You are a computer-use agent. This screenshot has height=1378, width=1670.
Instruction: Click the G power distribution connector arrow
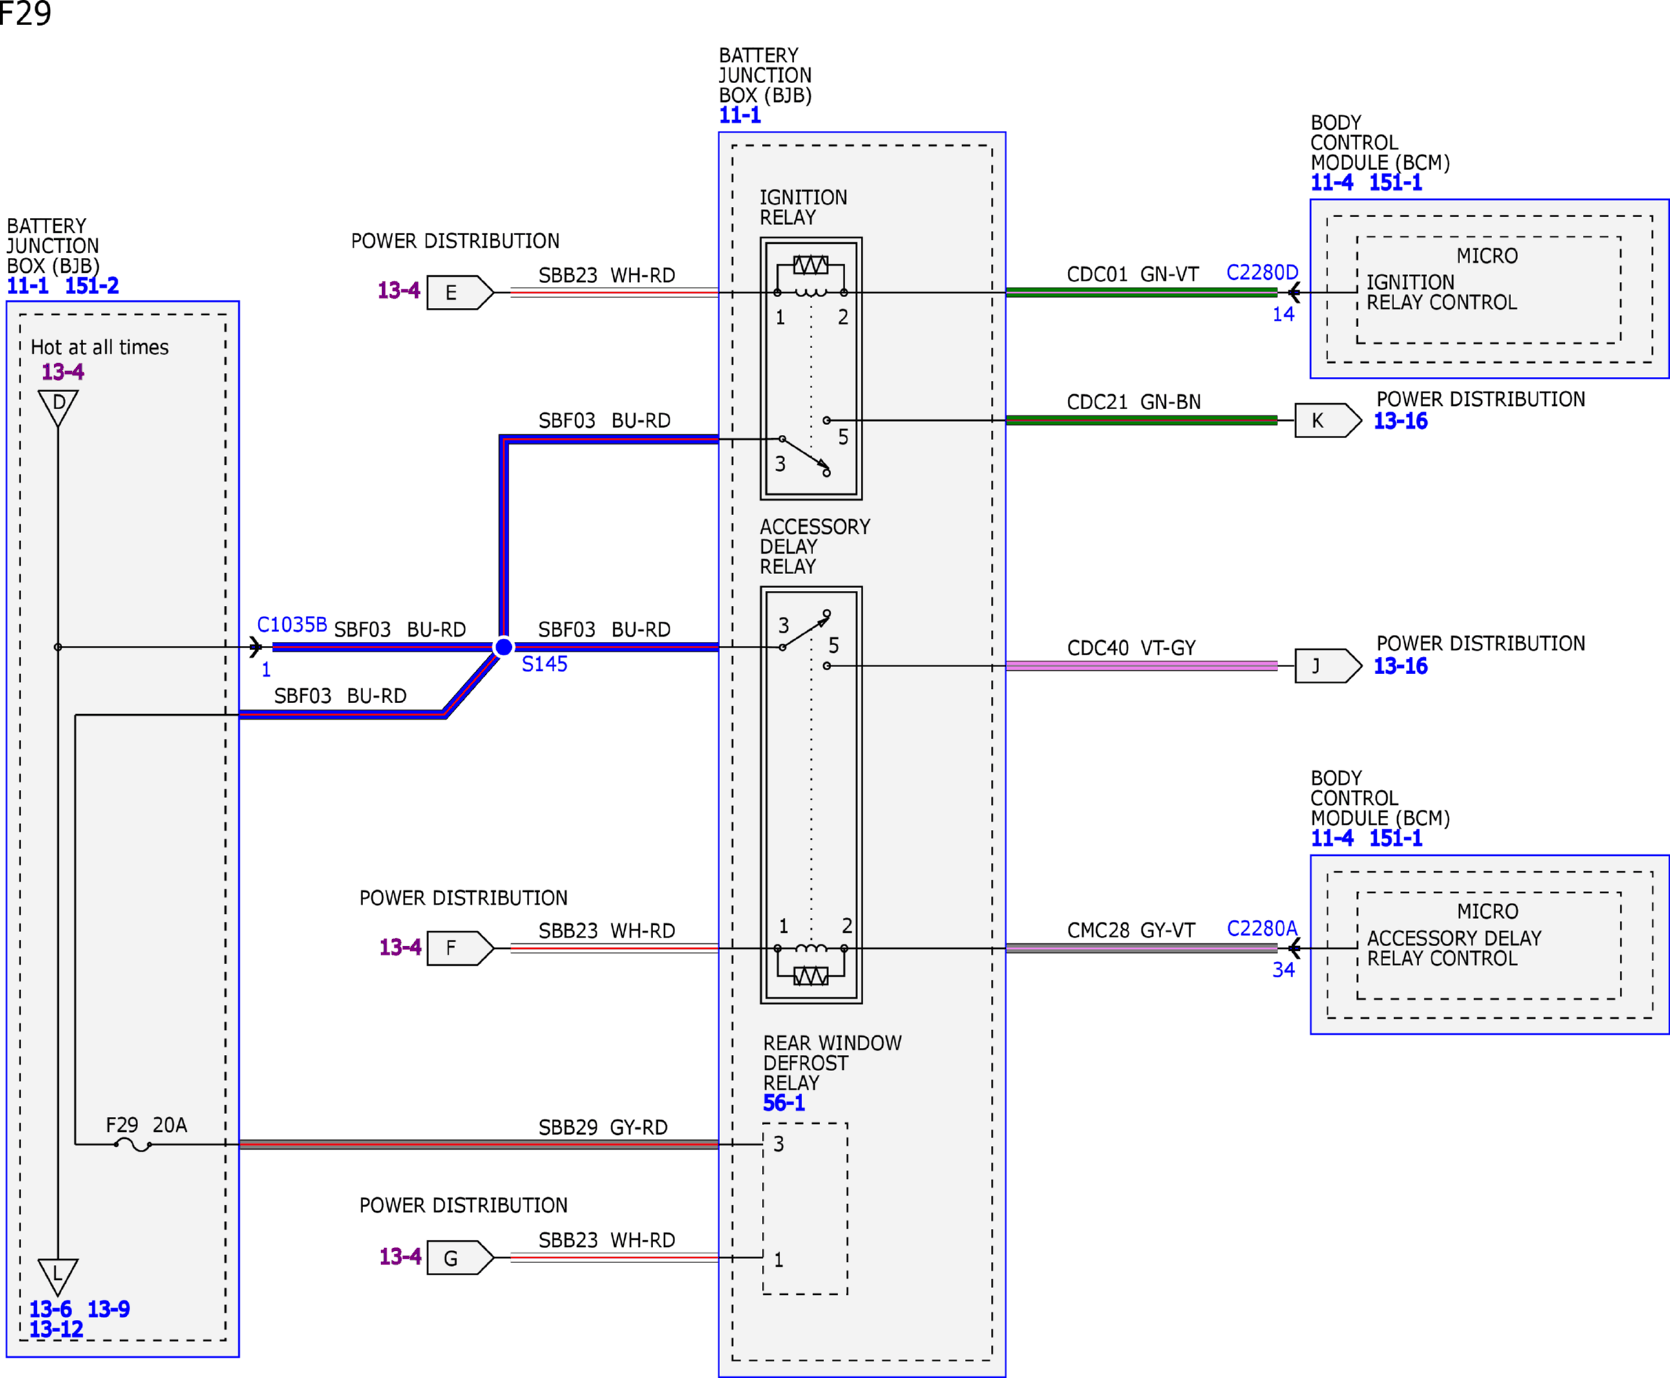[x=459, y=1257]
